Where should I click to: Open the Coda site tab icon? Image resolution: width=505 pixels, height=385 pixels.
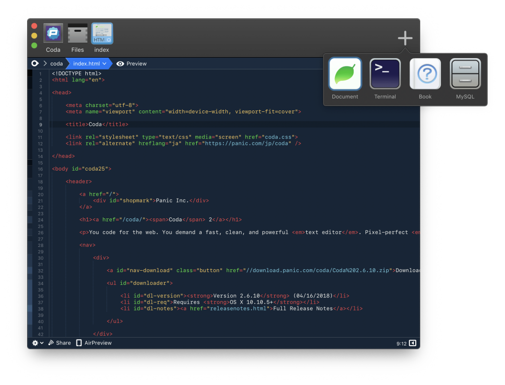53,34
